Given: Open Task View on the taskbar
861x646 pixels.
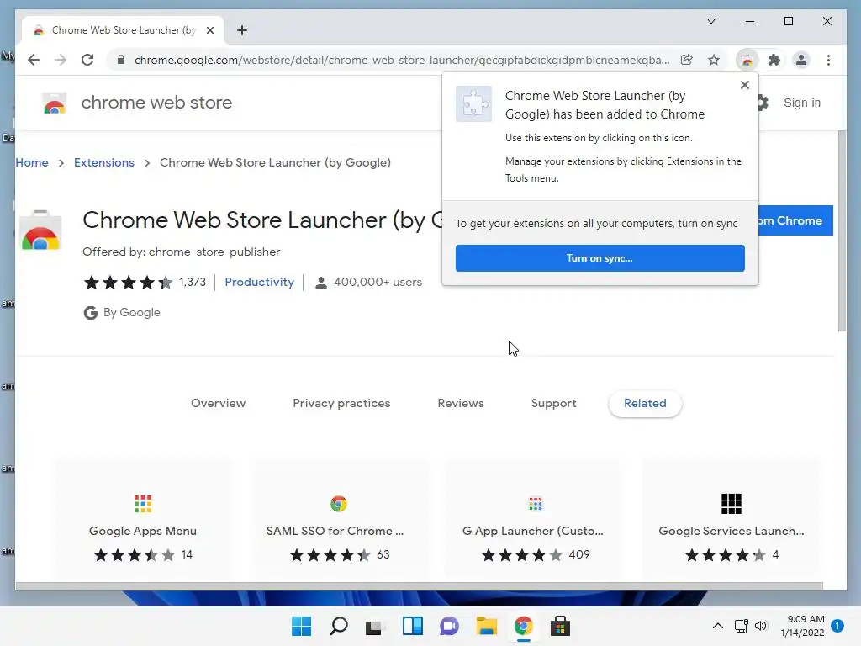Looking at the screenshot, I should pos(375,626).
